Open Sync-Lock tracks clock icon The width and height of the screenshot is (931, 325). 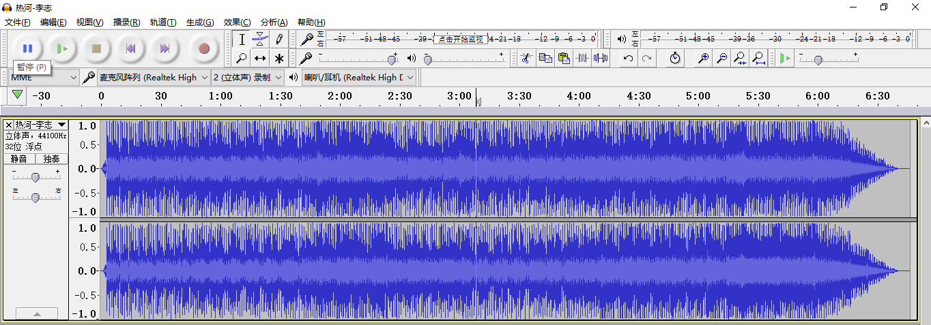674,58
